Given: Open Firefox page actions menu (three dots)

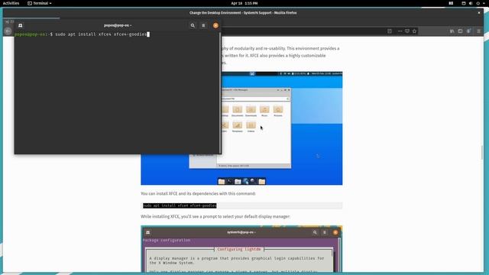Looking at the screenshot, I should coord(400,31).
